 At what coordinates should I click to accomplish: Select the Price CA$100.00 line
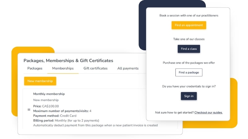point(46,106)
